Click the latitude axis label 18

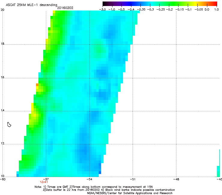[3, 44]
